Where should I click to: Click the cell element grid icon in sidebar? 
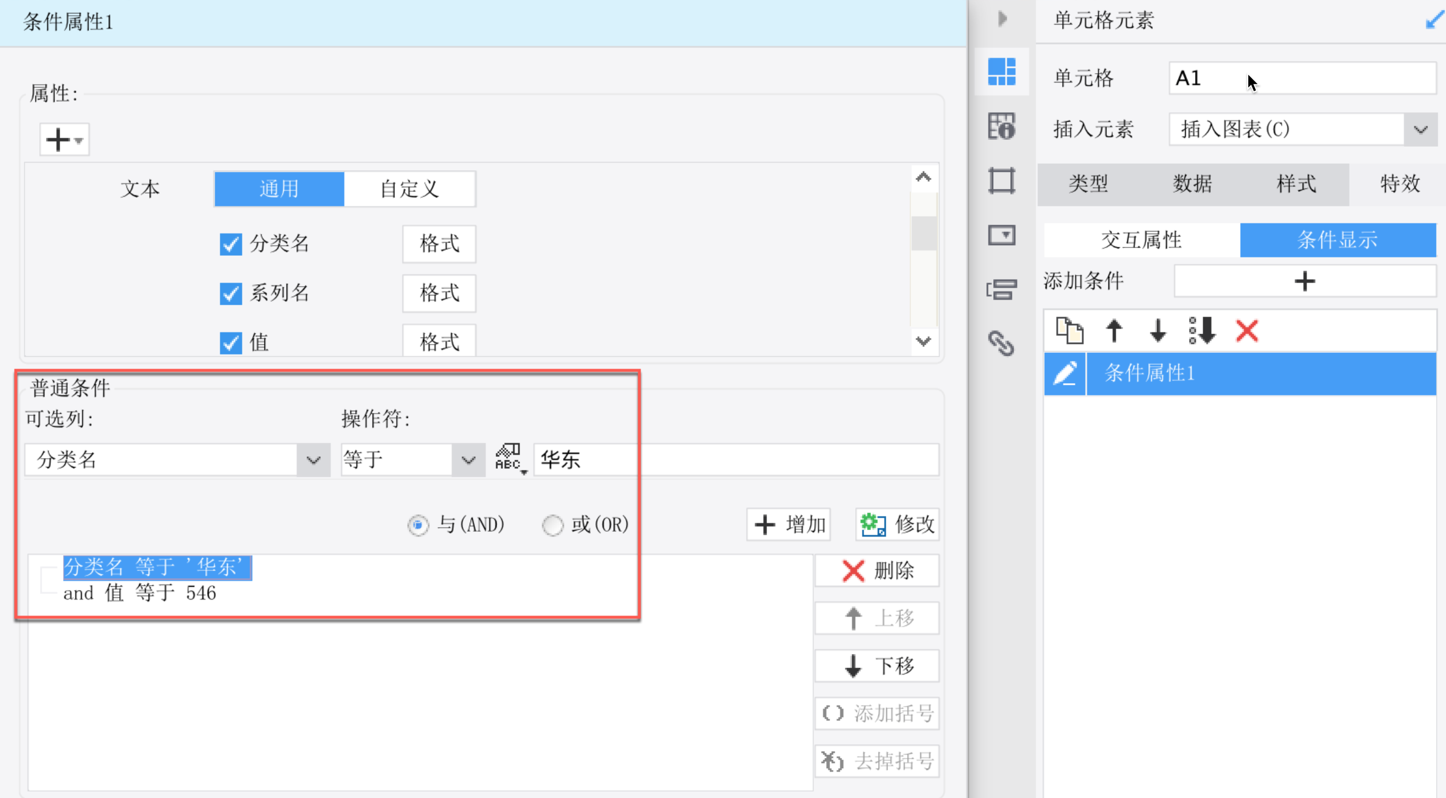point(1001,72)
